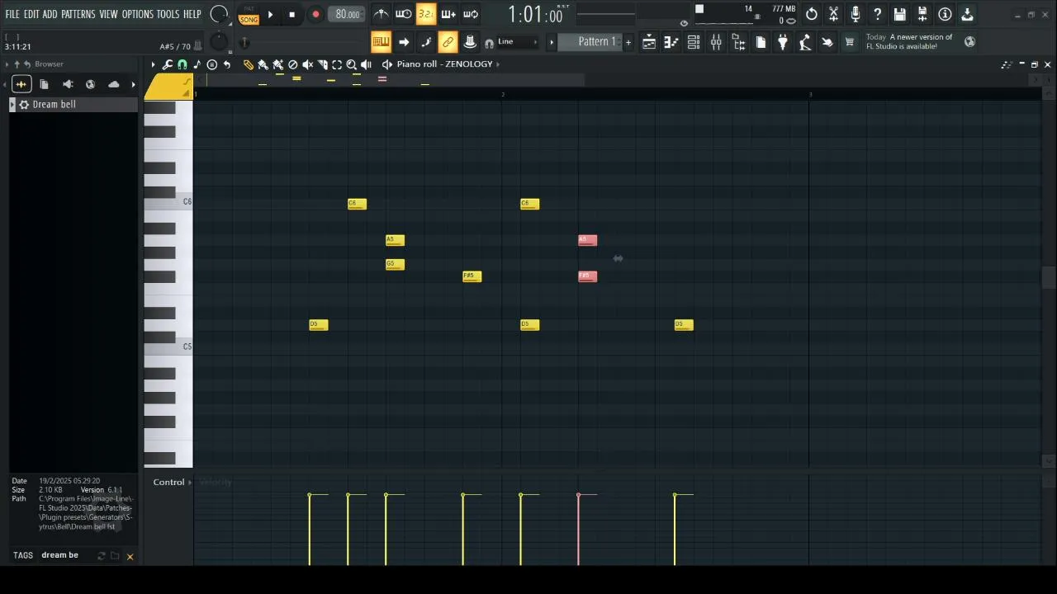Open the Playlist view from toolbar
The height and width of the screenshot is (594, 1057).
coord(649,42)
